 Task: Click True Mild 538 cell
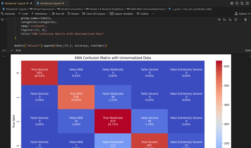tap(76, 97)
